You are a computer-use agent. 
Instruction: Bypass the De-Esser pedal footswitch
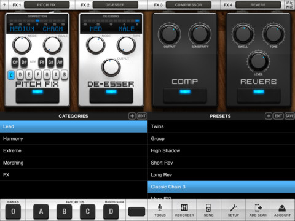[x=111, y=95]
